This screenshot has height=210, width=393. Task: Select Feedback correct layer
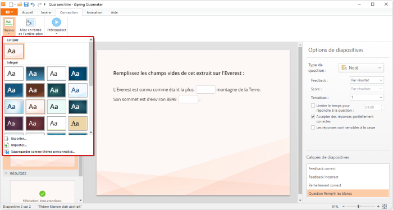point(348,168)
